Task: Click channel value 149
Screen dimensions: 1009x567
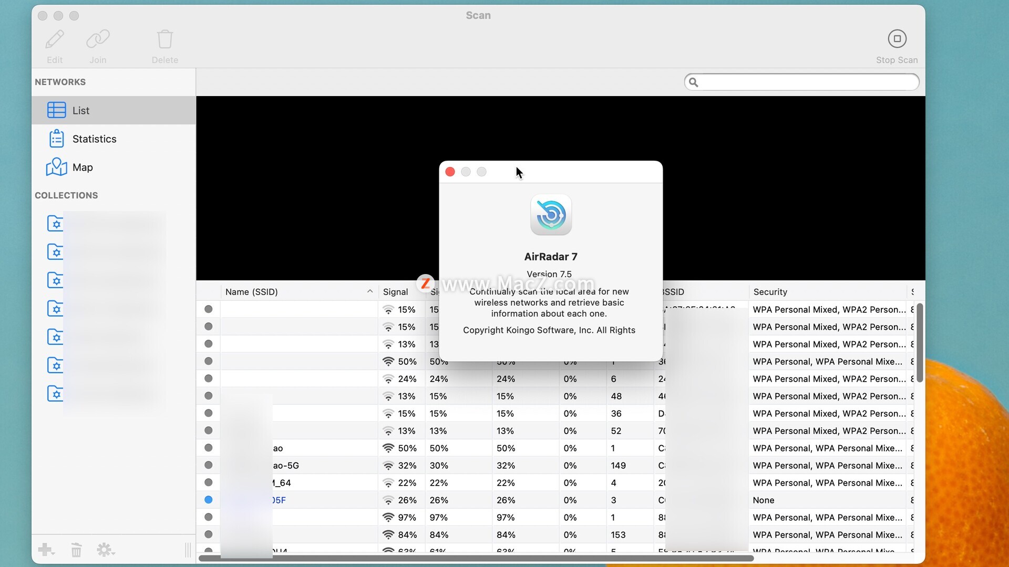Action: 618,466
